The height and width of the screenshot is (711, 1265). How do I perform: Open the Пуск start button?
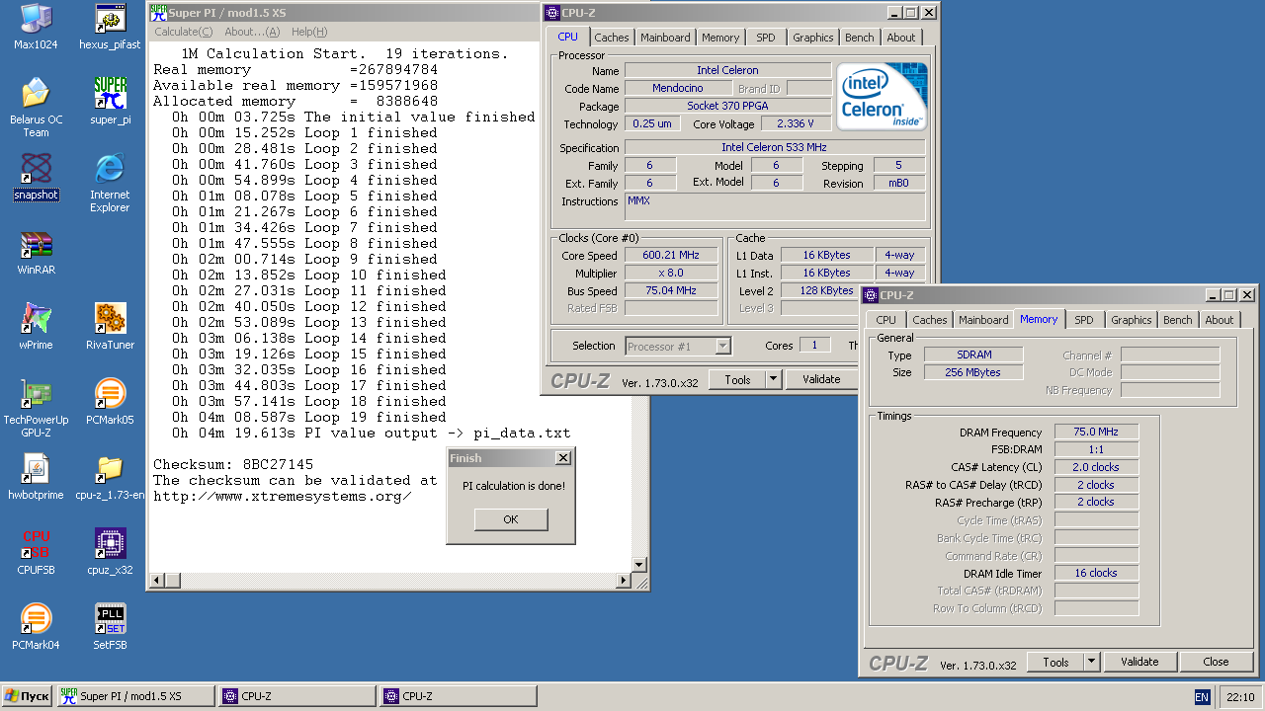point(27,696)
